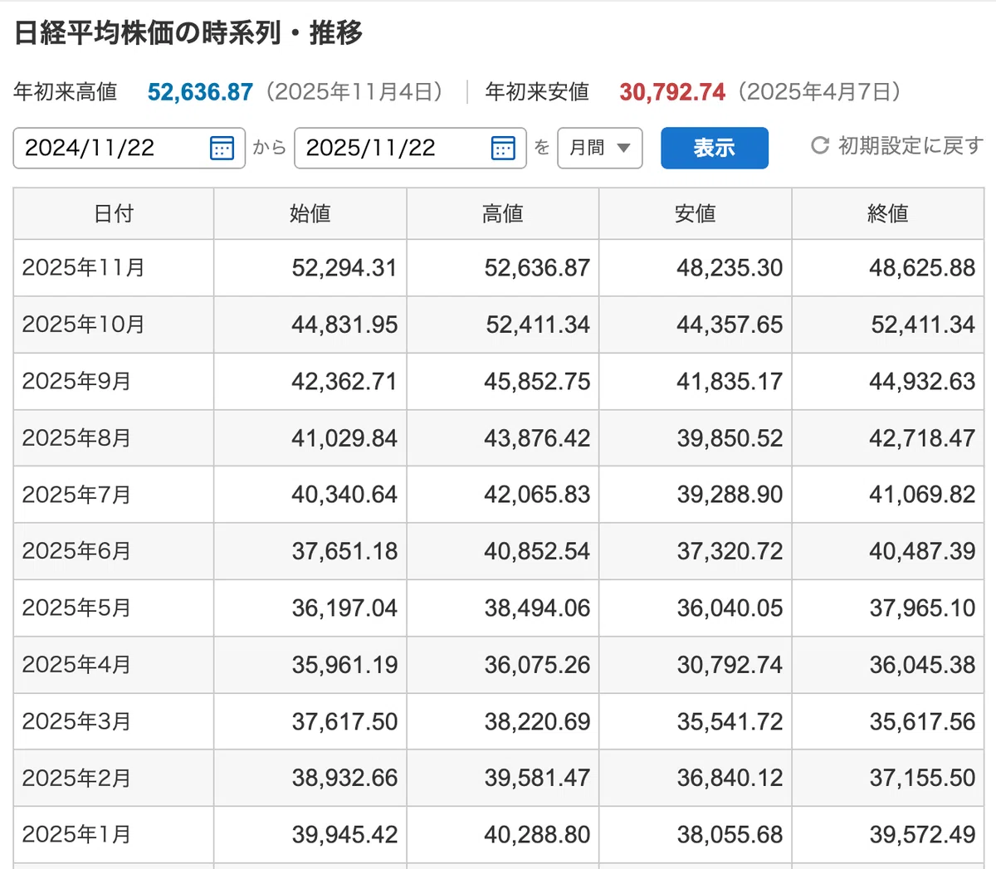This screenshot has height=869, width=996.
Task: Click April low value 30,792.74 in table
Action: [x=730, y=665]
